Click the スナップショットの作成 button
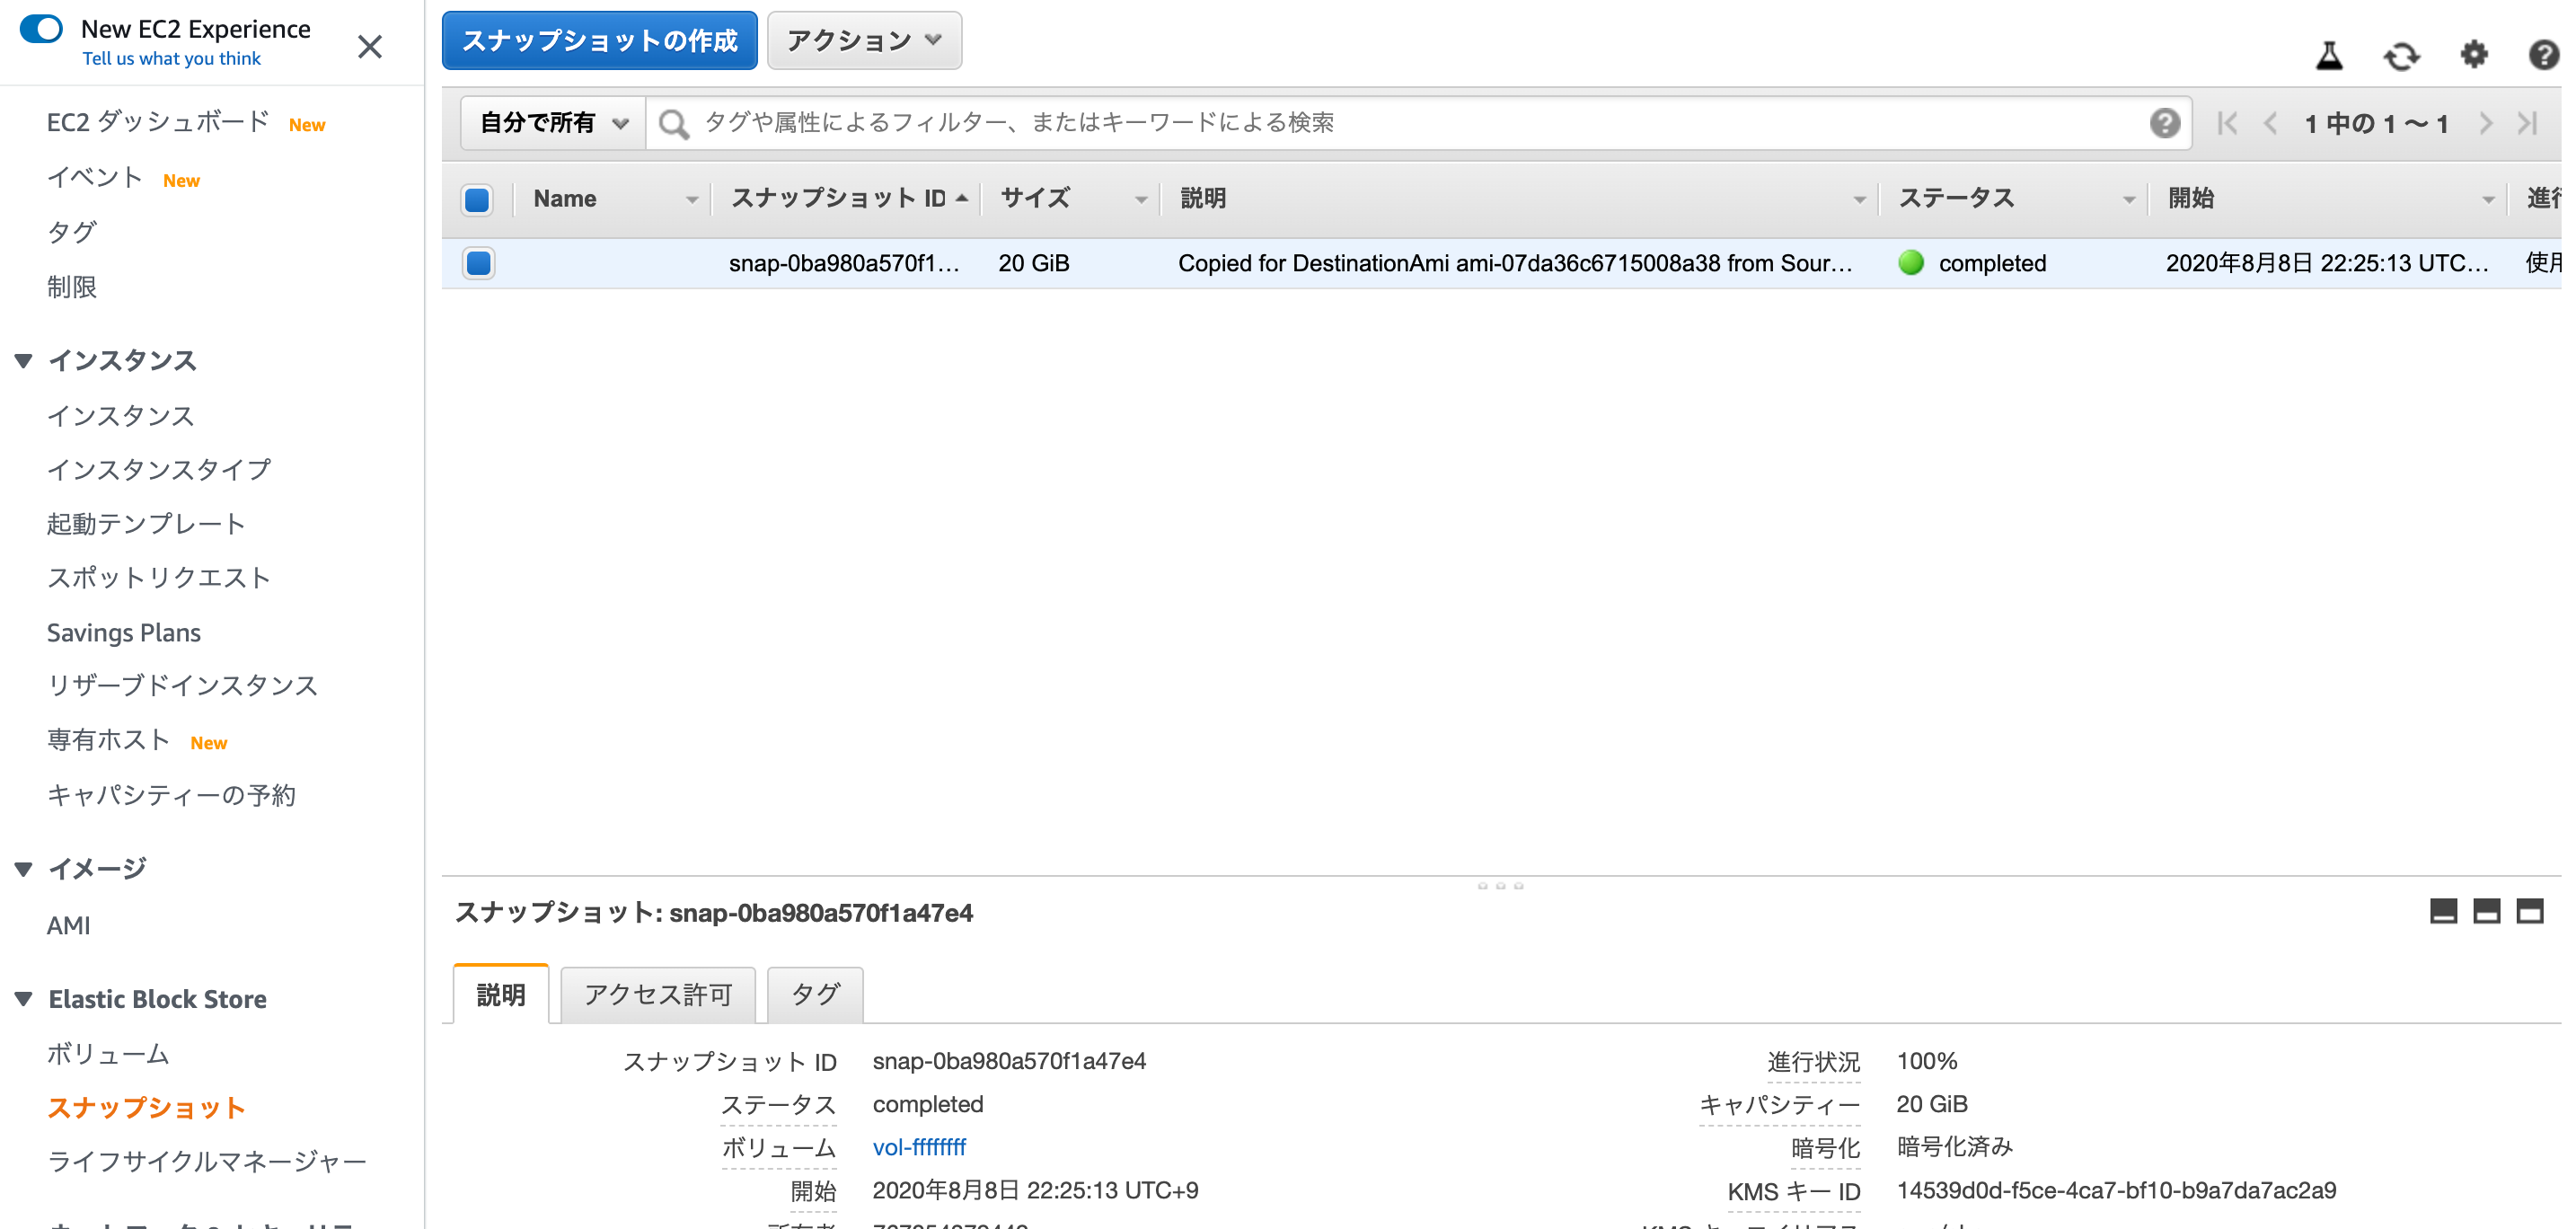Viewport: 2576px width, 1229px height. click(x=599, y=41)
